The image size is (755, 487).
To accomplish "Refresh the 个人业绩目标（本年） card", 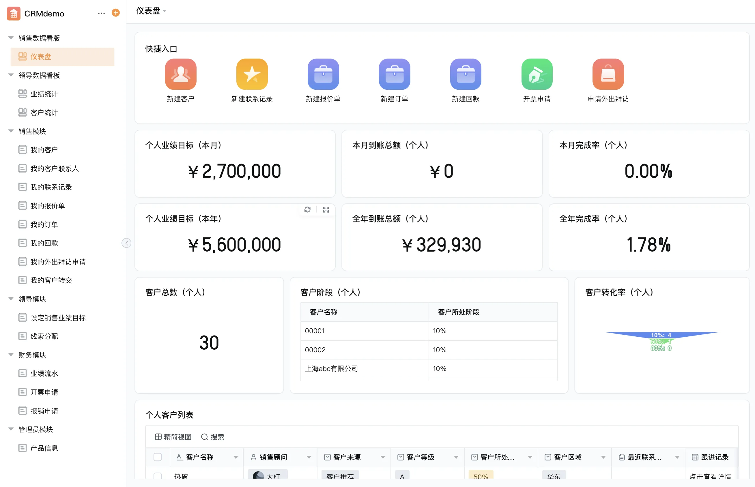I will click(x=307, y=210).
